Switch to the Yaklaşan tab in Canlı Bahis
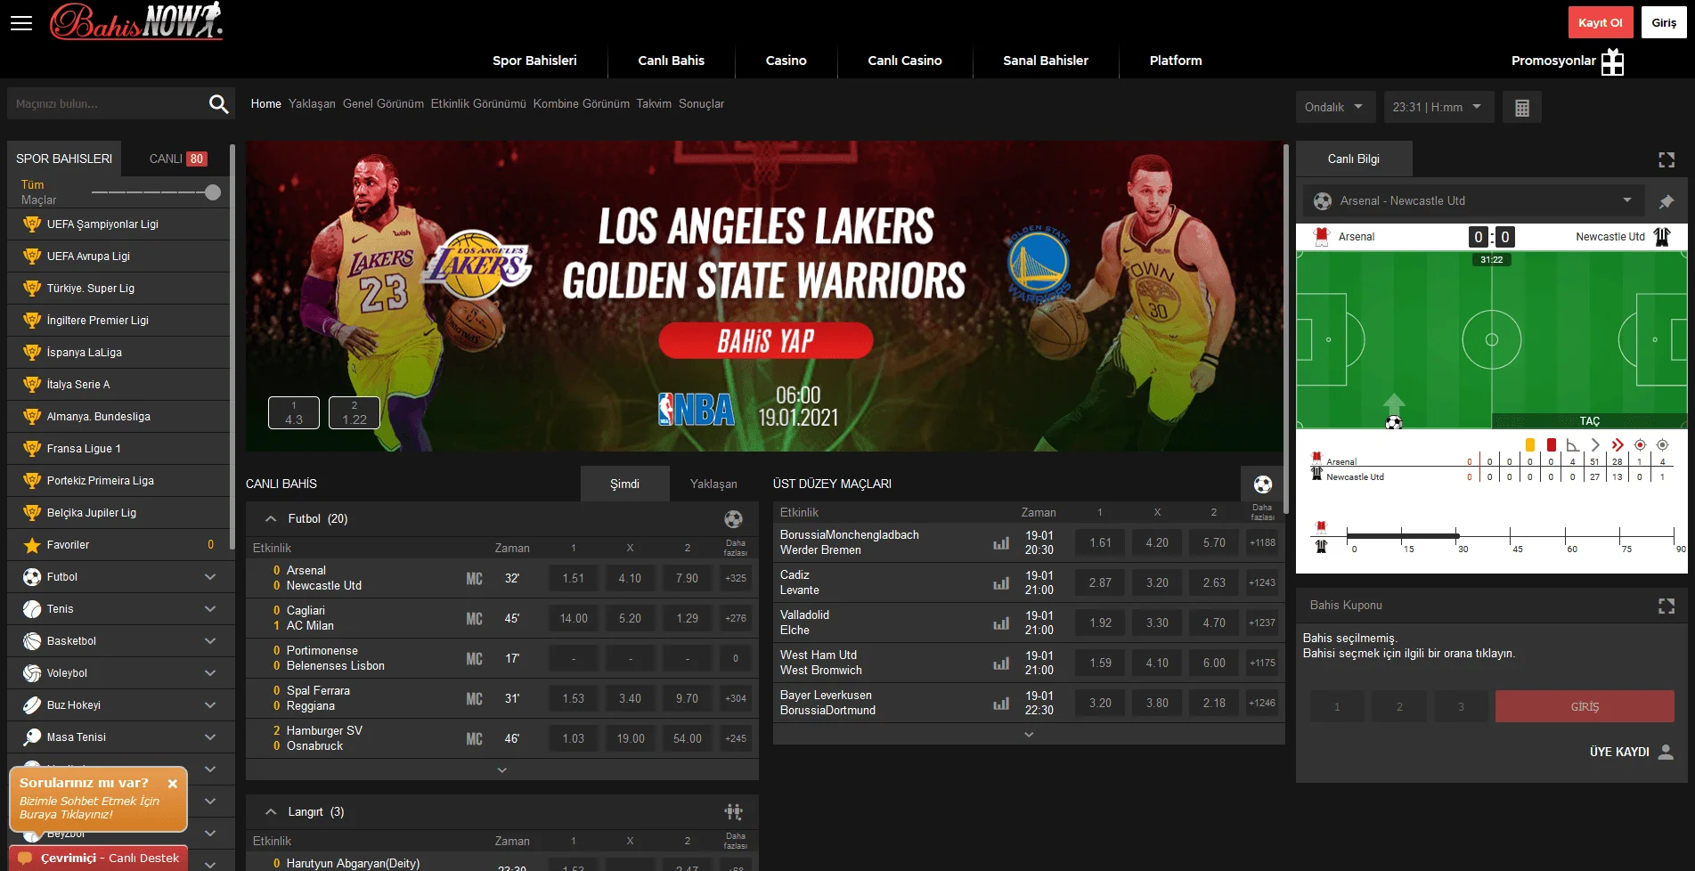The image size is (1695, 871). click(713, 484)
